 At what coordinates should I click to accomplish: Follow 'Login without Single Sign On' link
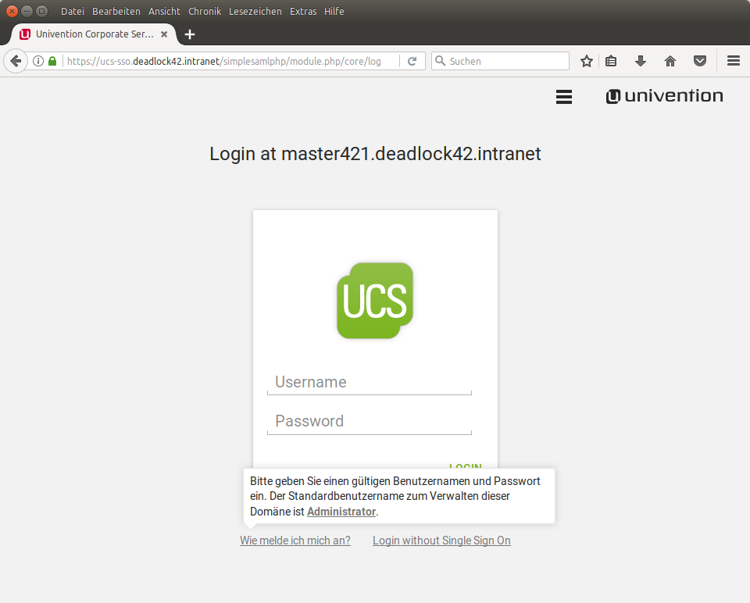[x=441, y=541]
